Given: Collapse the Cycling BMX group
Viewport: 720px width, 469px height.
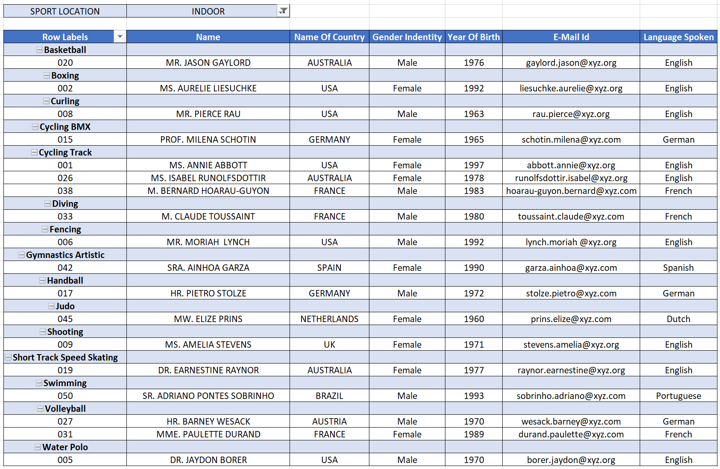Looking at the screenshot, I should coord(35,127).
